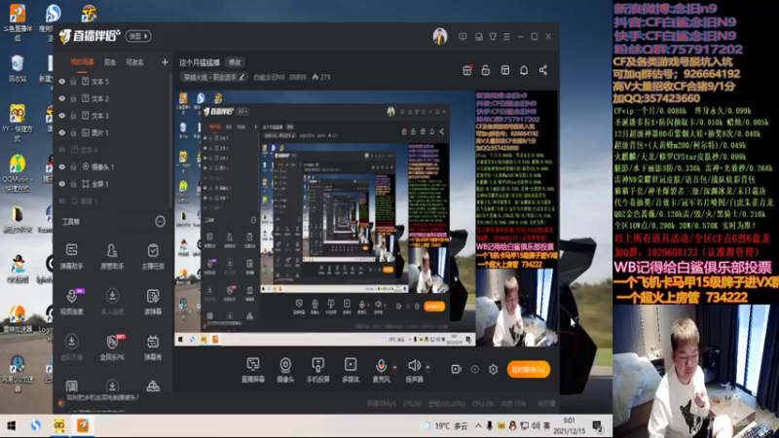Open the 房管助手 tool
The height and width of the screenshot is (438, 779).
pyautogui.click(x=112, y=256)
